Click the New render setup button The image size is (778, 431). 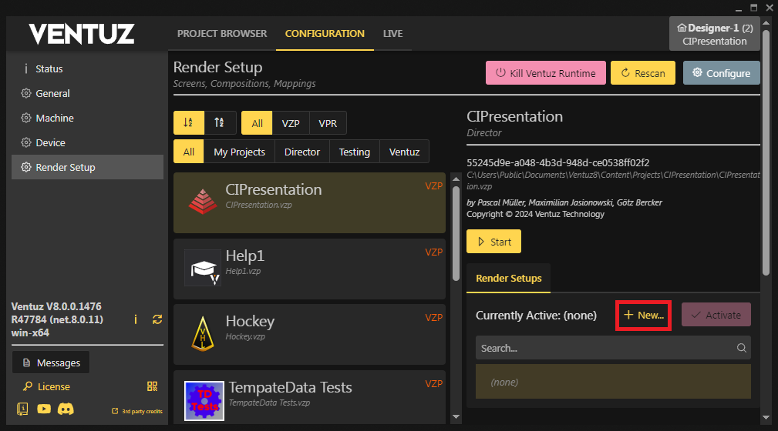point(643,316)
